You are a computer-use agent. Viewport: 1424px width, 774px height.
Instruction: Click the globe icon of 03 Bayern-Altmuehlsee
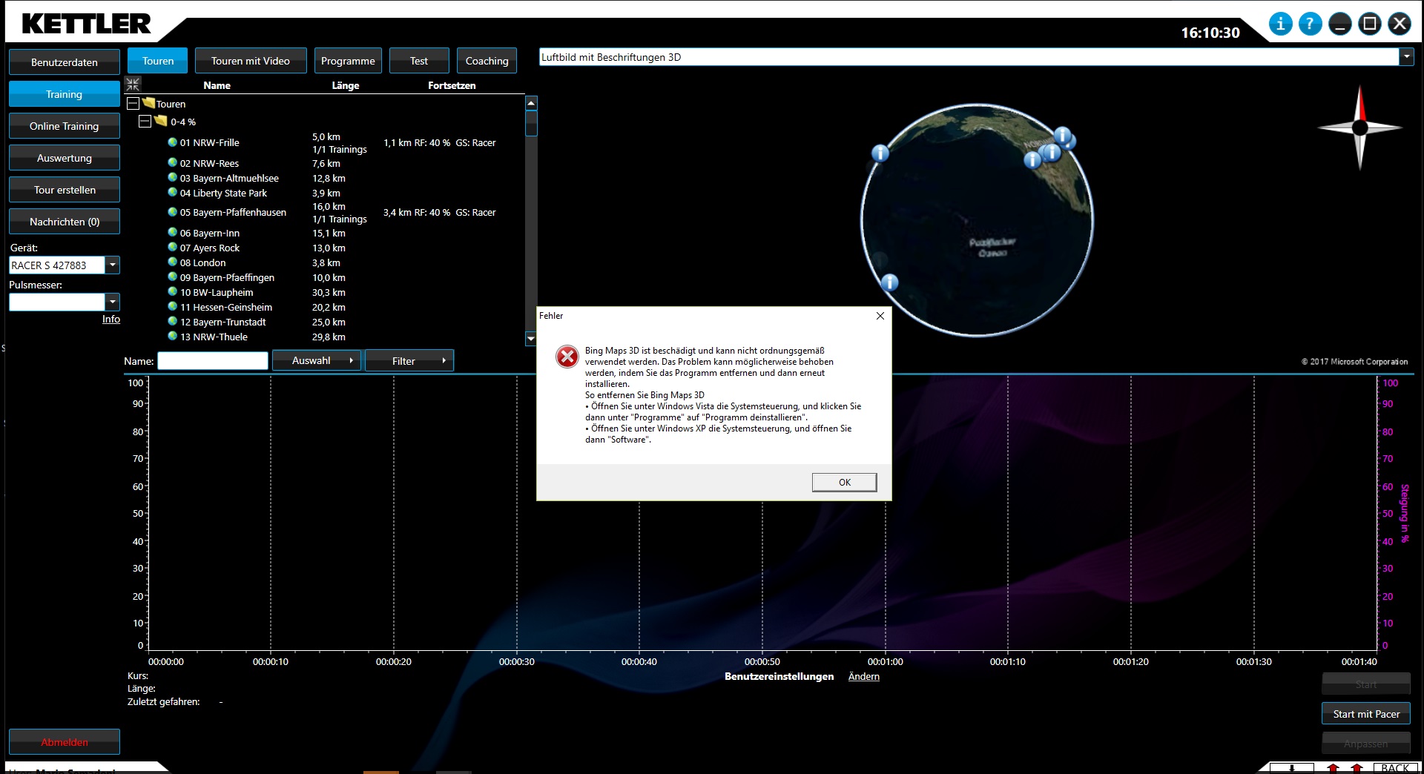tap(173, 177)
